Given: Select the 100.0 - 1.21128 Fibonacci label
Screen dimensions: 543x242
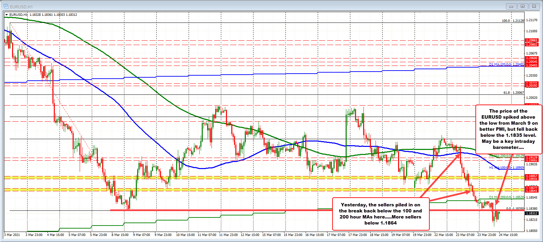Looking at the screenshot, I should tap(513, 21).
